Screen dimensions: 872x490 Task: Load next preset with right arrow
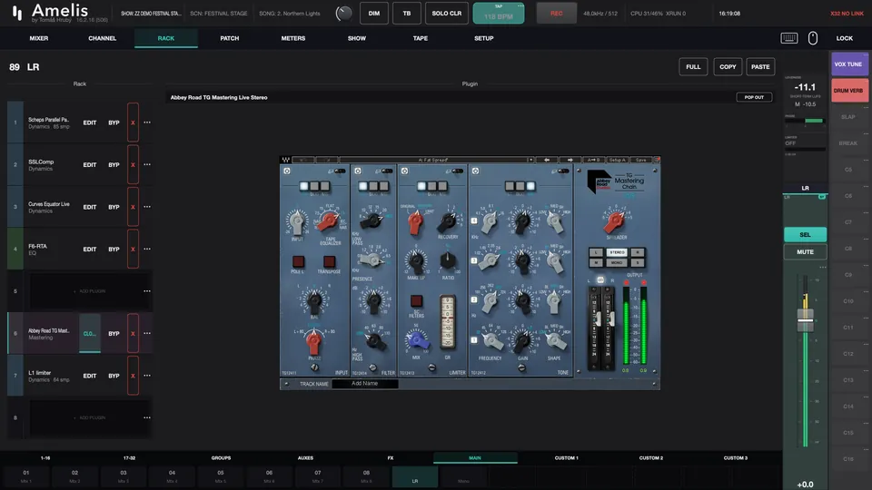coord(570,160)
